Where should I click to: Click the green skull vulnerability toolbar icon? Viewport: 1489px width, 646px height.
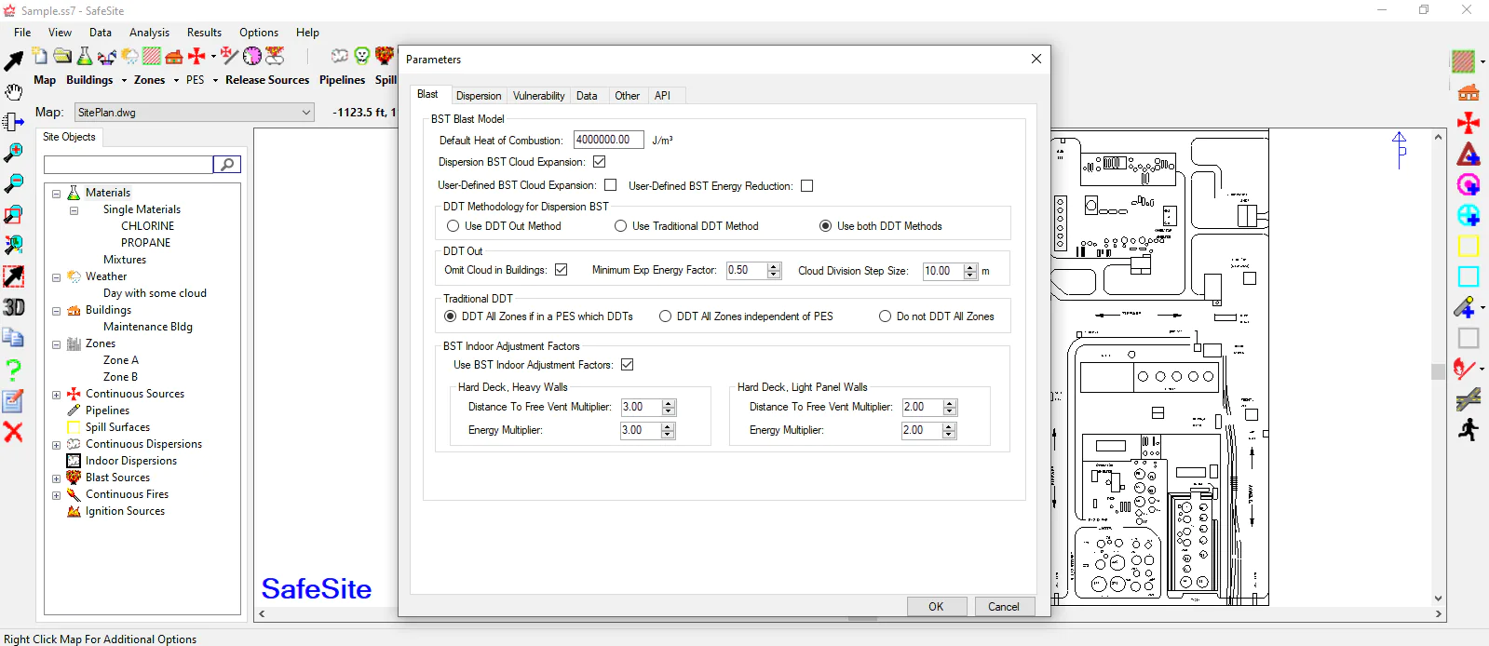click(362, 56)
